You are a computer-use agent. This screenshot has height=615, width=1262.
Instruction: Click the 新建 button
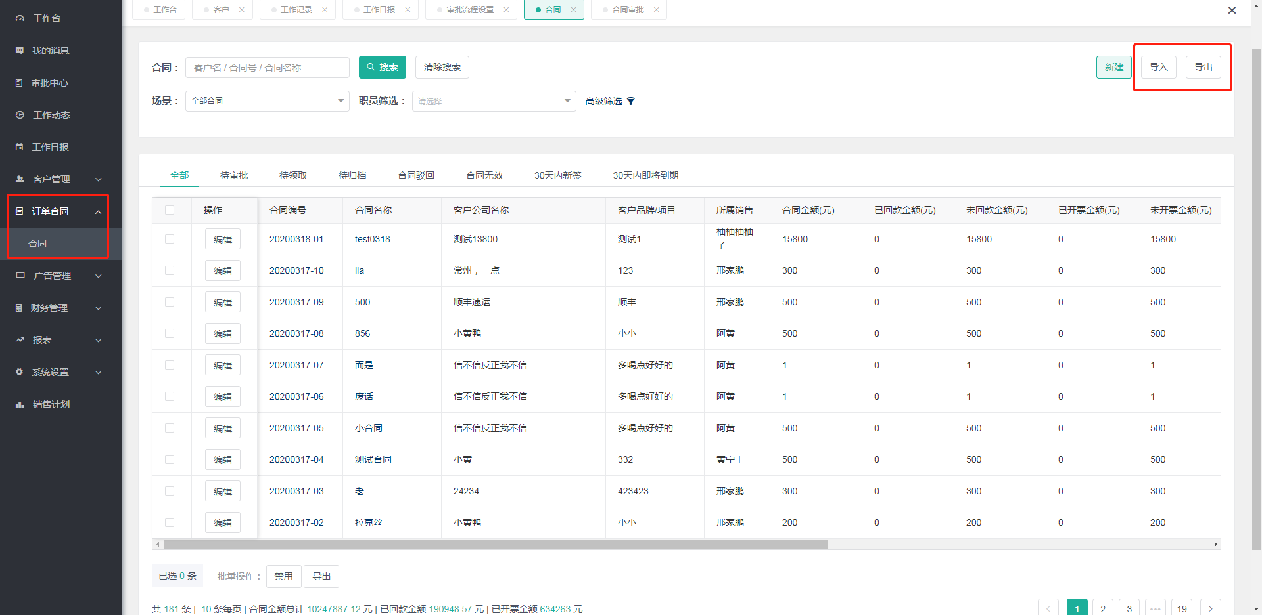click(1114, 67)
